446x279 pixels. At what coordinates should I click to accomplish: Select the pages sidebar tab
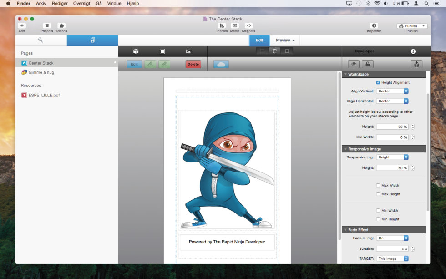coord(92,40)
